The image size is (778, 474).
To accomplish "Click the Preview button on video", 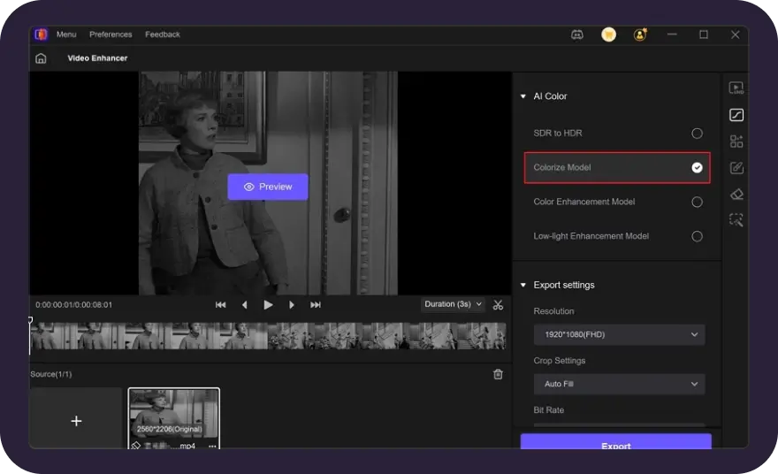I will pyautogui.click(x=268, y=187).
